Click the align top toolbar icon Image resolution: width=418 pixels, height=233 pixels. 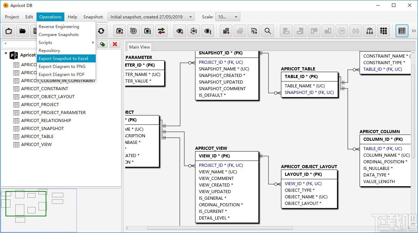[x=314, y=31]
